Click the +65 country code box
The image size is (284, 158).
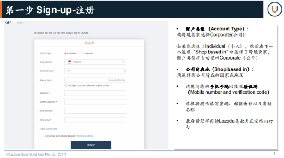(69, 71)
